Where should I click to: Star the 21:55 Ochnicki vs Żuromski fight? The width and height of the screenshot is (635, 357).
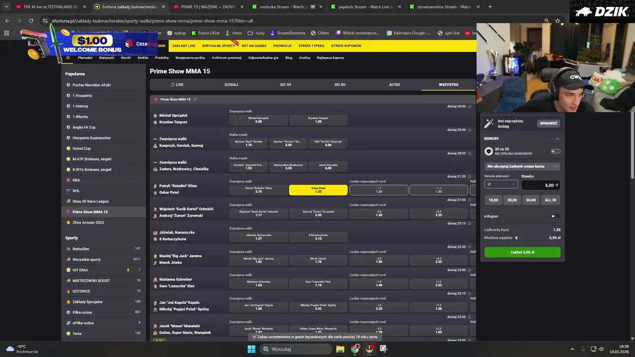[x=469, y=200]
